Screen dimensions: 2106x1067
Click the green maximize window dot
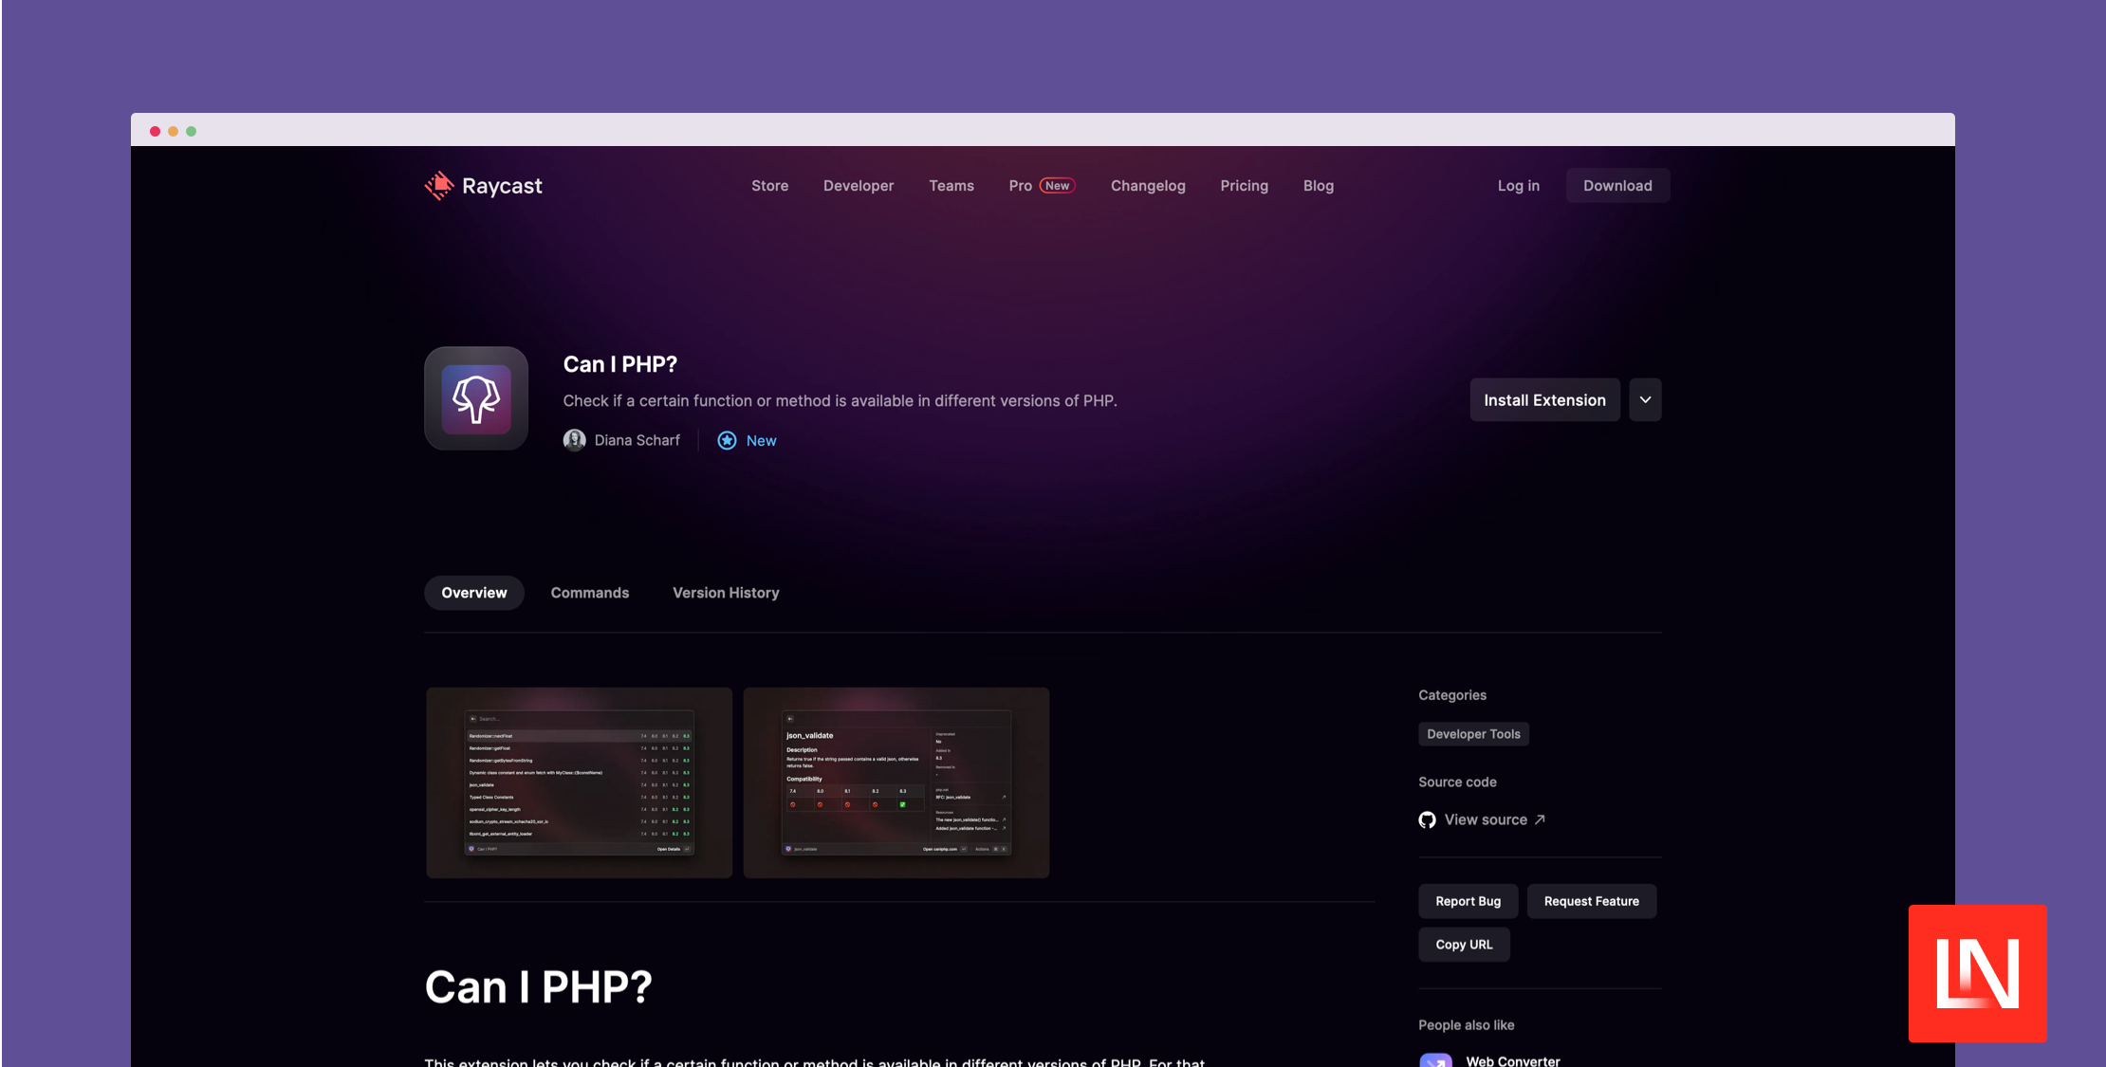[x=191, y=131]
